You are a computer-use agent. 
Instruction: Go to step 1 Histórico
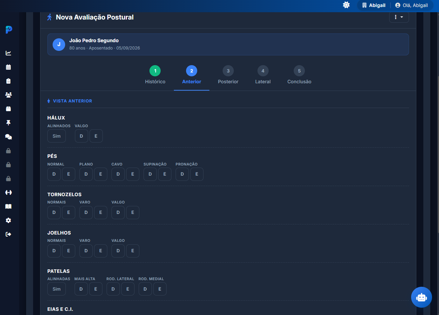[155, 75]
